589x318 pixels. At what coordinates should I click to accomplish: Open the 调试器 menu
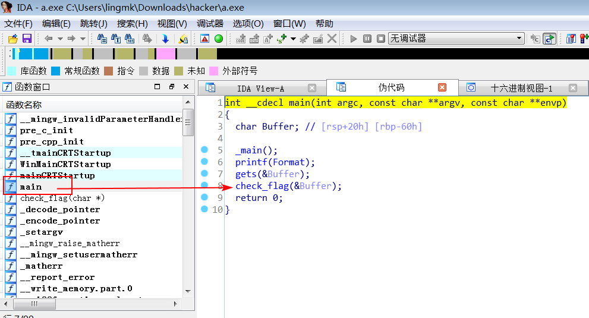point(210,24)
